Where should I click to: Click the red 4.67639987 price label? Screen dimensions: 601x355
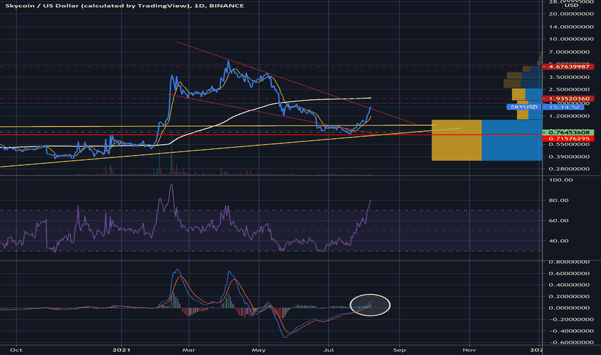[x=568, y=66]
